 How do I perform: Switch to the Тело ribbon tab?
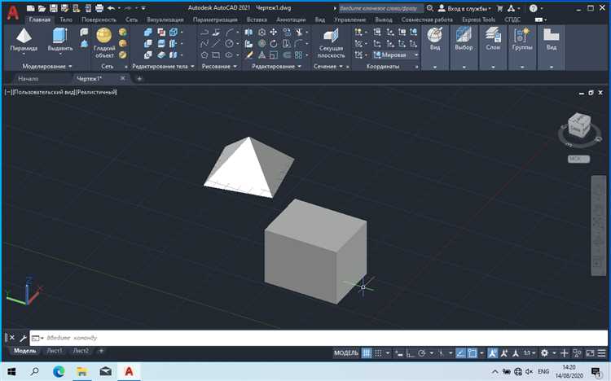[66, 20]
